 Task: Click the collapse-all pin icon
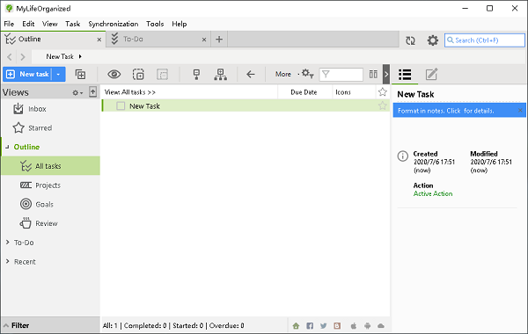pos(196,75)
